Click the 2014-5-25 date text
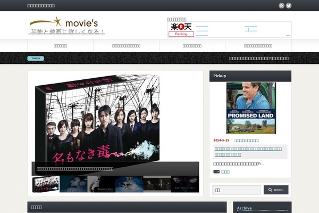Screen dimensions: 319x213 [221, 141]
